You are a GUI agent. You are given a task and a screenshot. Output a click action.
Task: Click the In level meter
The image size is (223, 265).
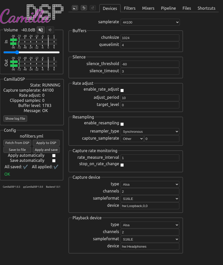point(34,42)
